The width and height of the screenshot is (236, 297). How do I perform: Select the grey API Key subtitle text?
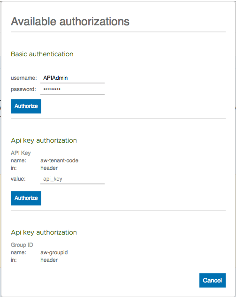[21, 153]
